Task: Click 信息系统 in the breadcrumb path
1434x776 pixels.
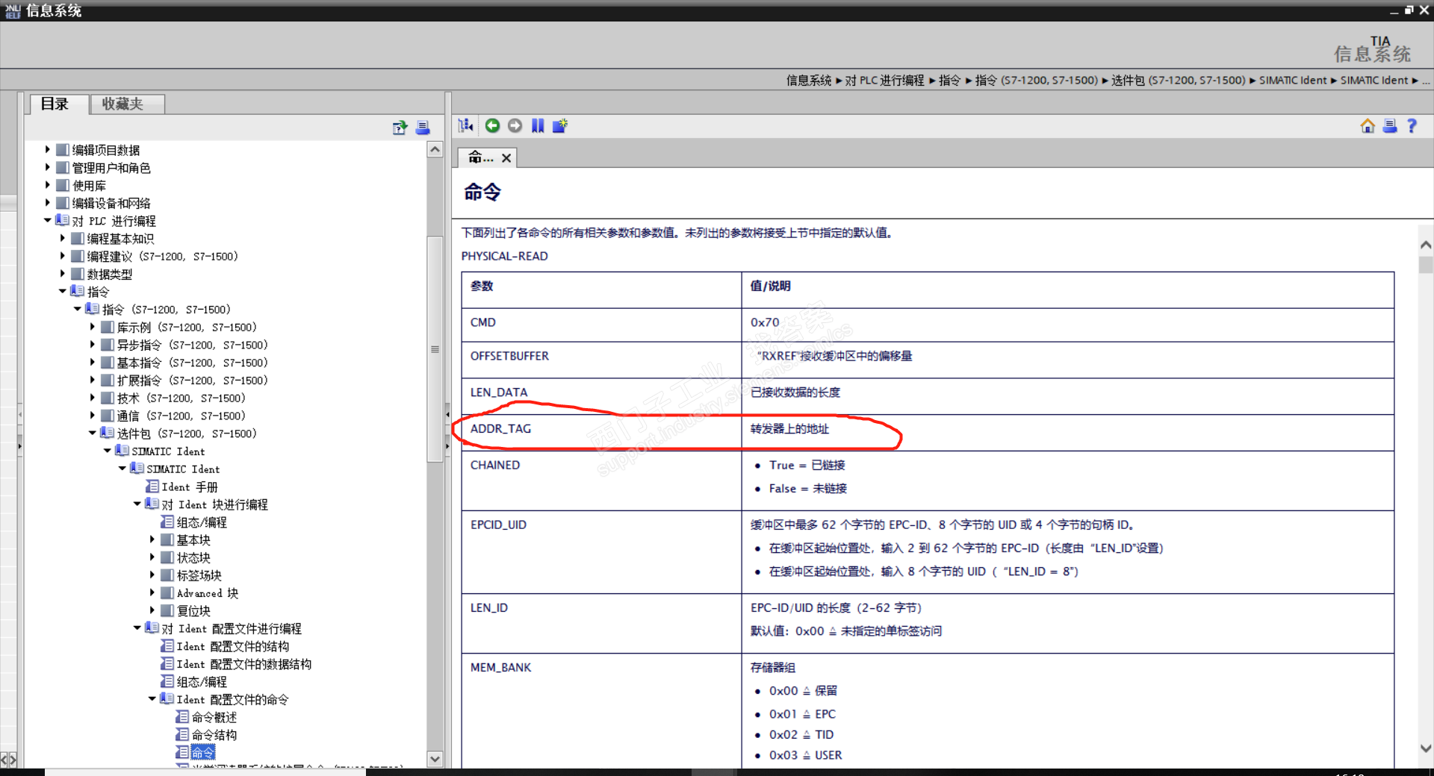Action: click(x=809, y=81)
